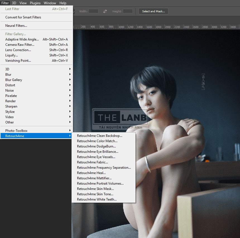
Task: Open the Liquify filter
Action: coord(37,55)
